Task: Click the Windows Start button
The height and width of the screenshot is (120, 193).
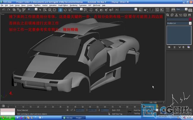Action: 7,118
